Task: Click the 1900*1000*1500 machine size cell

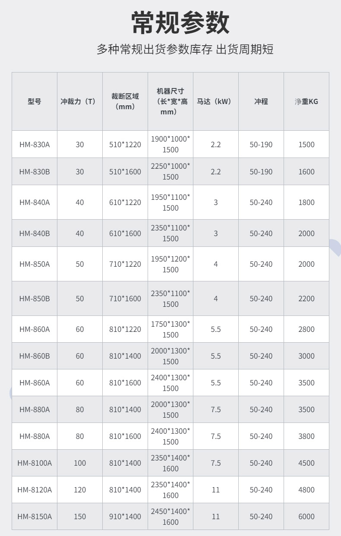Action: [x=170, y=145]
